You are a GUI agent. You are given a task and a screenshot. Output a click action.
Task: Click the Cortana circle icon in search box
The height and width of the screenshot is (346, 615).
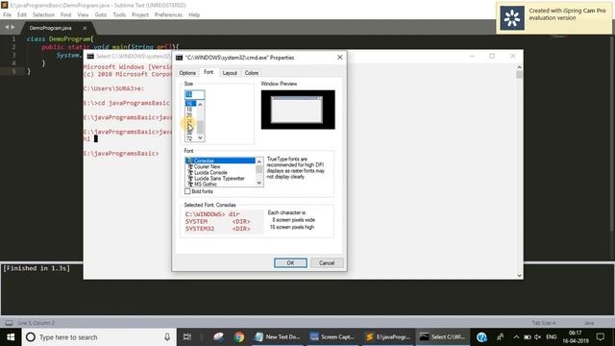[x=31, y=337]
